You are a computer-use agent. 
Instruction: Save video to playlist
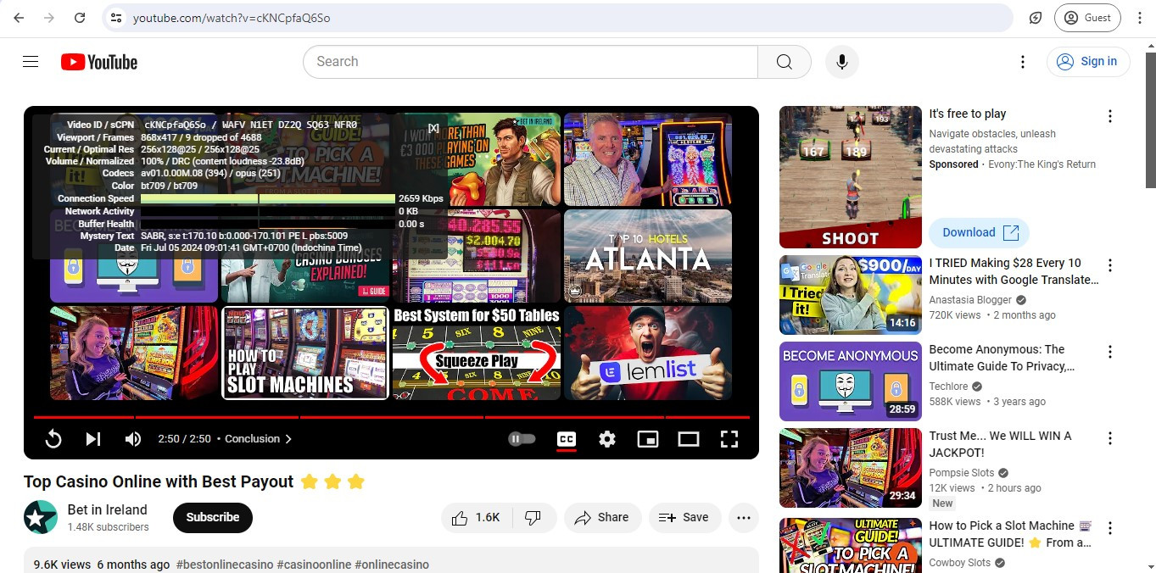click(x=684, y=518)
